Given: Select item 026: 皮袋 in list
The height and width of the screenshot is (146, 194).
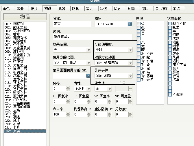Looking at the screenshot, I should [x=25, y=110].
